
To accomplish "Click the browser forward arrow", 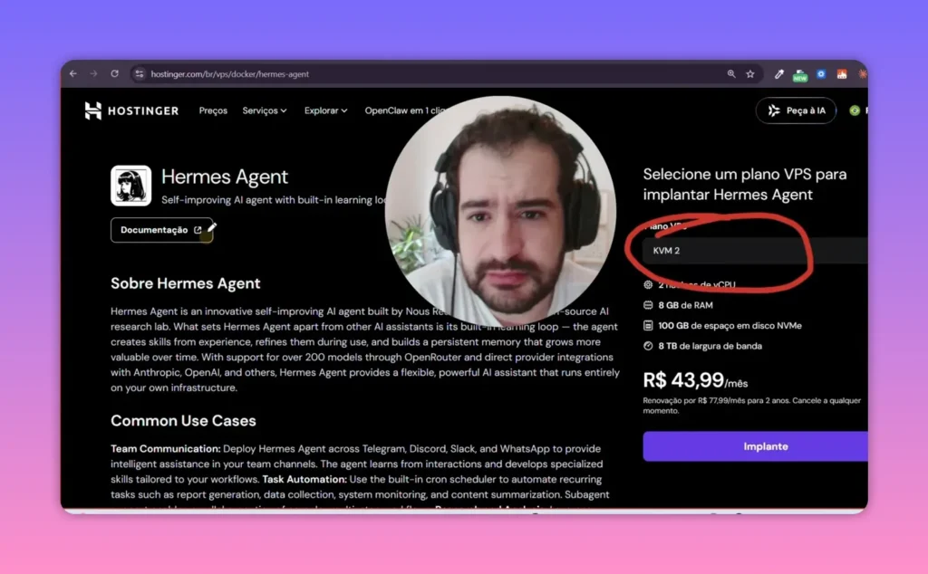I will click(93, 74).
